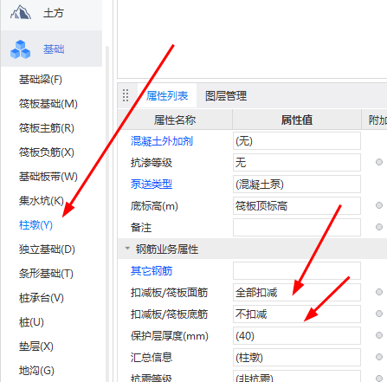Click the 附加 column header

(375, 120)
